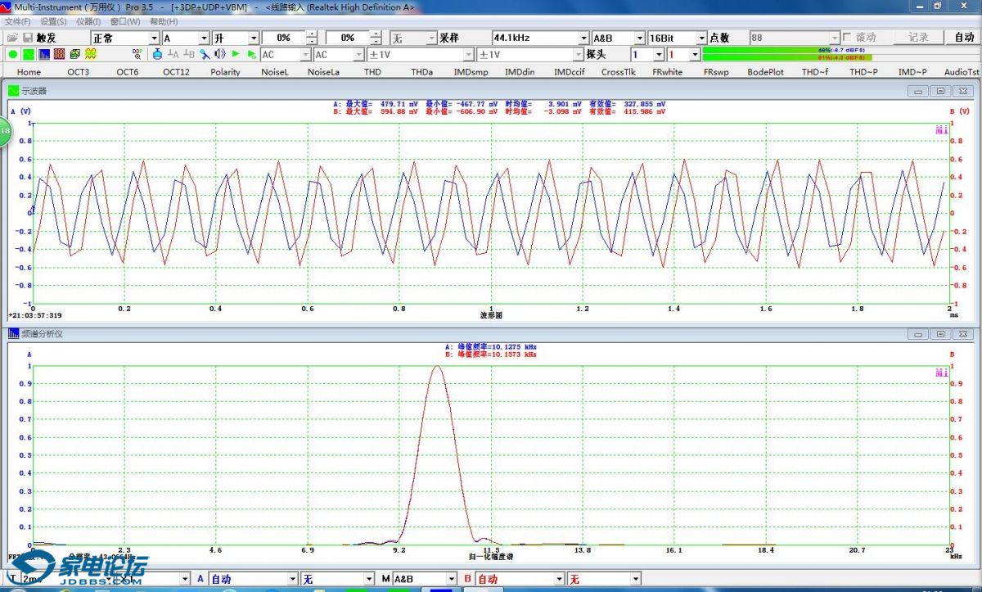Screen dimensions: 982x592
Task: Decrease the second trigger 0% stepper
Action: click(x=376, y=41)
